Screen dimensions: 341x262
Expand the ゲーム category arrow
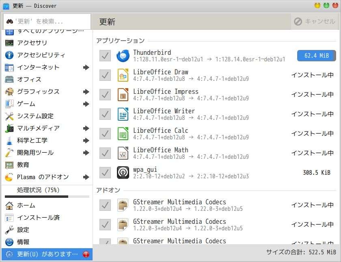coord(86,104)
